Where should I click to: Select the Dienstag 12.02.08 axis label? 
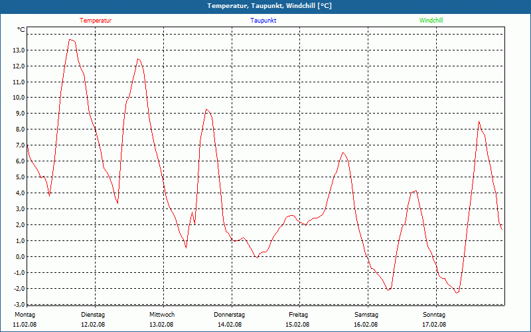point(93,319)
